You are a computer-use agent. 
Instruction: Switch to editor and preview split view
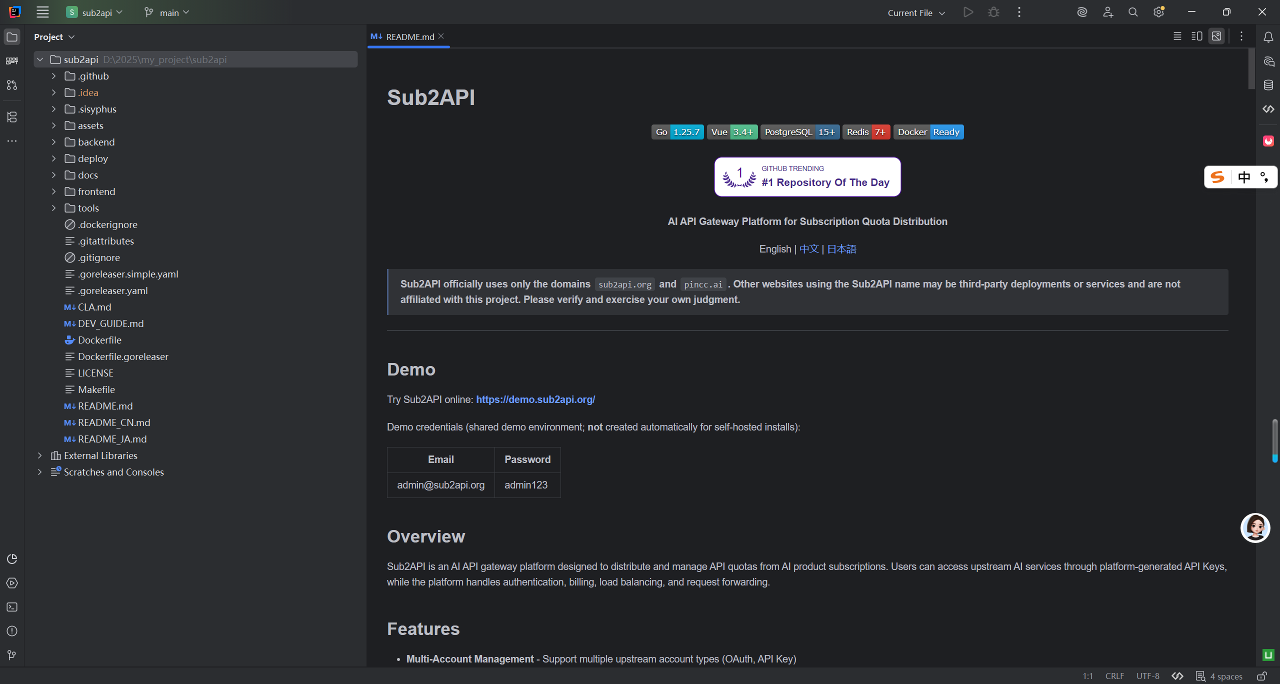tap(1197, 36)
